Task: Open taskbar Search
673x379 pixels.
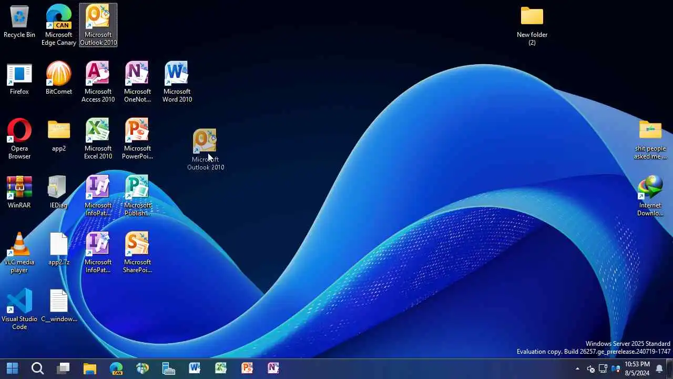Action: (x=37, y=368)
